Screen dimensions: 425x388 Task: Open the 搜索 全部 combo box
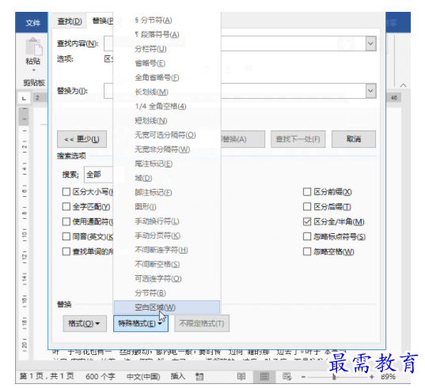[x=99, y=175]
